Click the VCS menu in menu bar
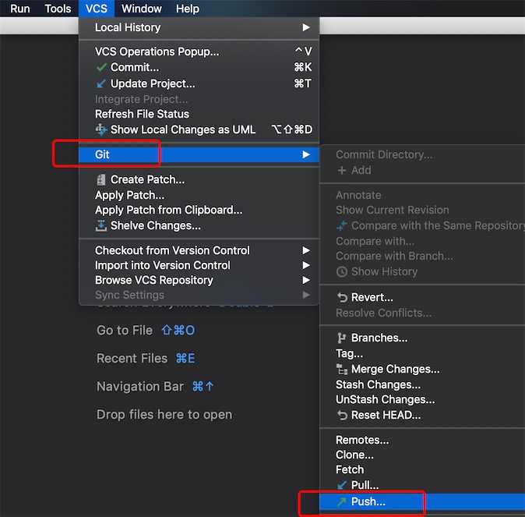The height and width of the screenshot is (517, 525). (97, 9)
